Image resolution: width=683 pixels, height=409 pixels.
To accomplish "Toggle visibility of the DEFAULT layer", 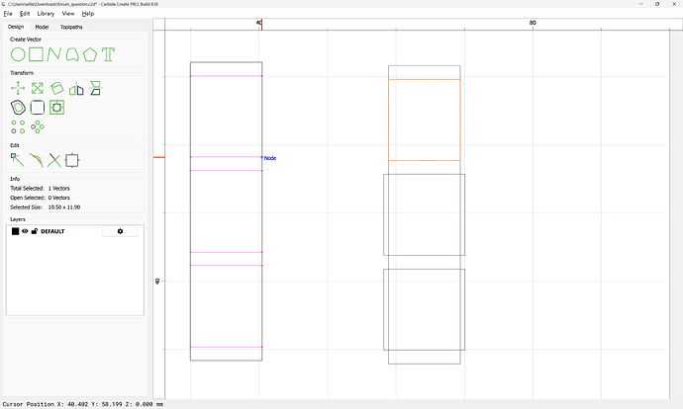I will coord(25,231).
